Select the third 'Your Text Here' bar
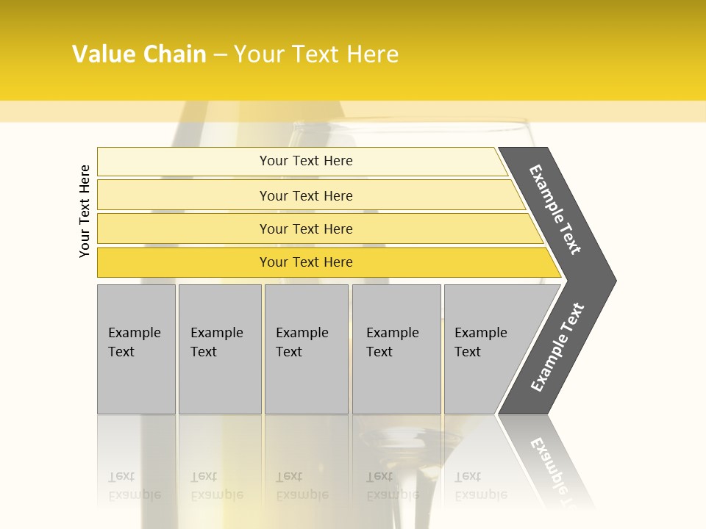This screenshot has height=529, width=706. point(305,228)
